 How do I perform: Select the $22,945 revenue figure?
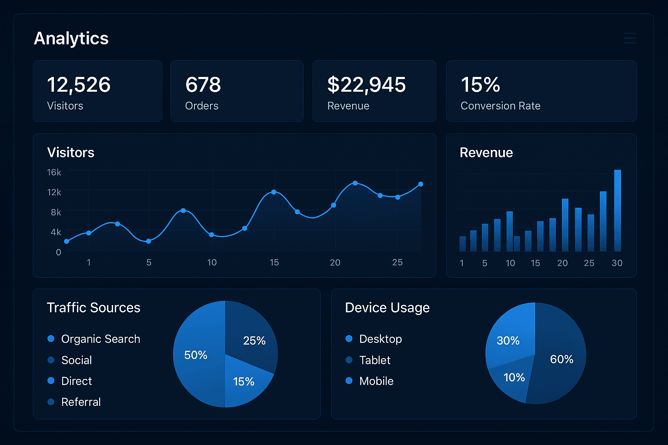click(x=367, y=84)
